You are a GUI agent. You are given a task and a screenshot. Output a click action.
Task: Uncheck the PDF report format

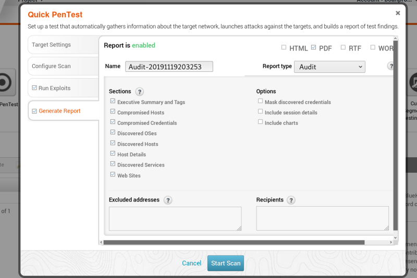click(x=314, y=47)
